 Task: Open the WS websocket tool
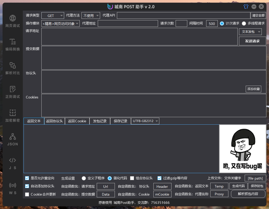(x=12, y=188)
